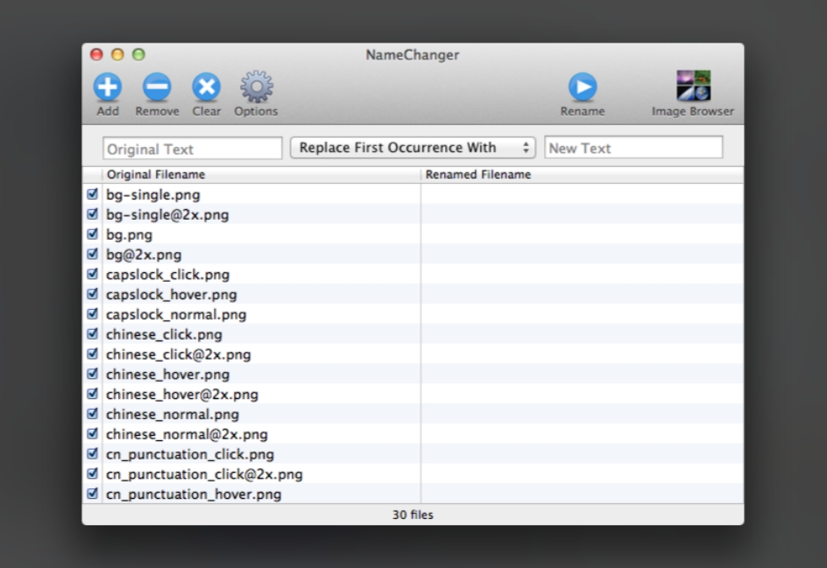Image resolution: width=827 pixels, height=568 pixels.
Task: Select the chinese_normal.png filename
Action: [x=173, y=415]
